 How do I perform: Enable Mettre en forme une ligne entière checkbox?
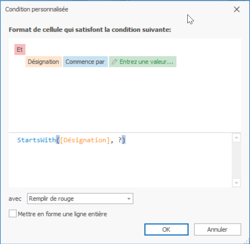[13, 213]
